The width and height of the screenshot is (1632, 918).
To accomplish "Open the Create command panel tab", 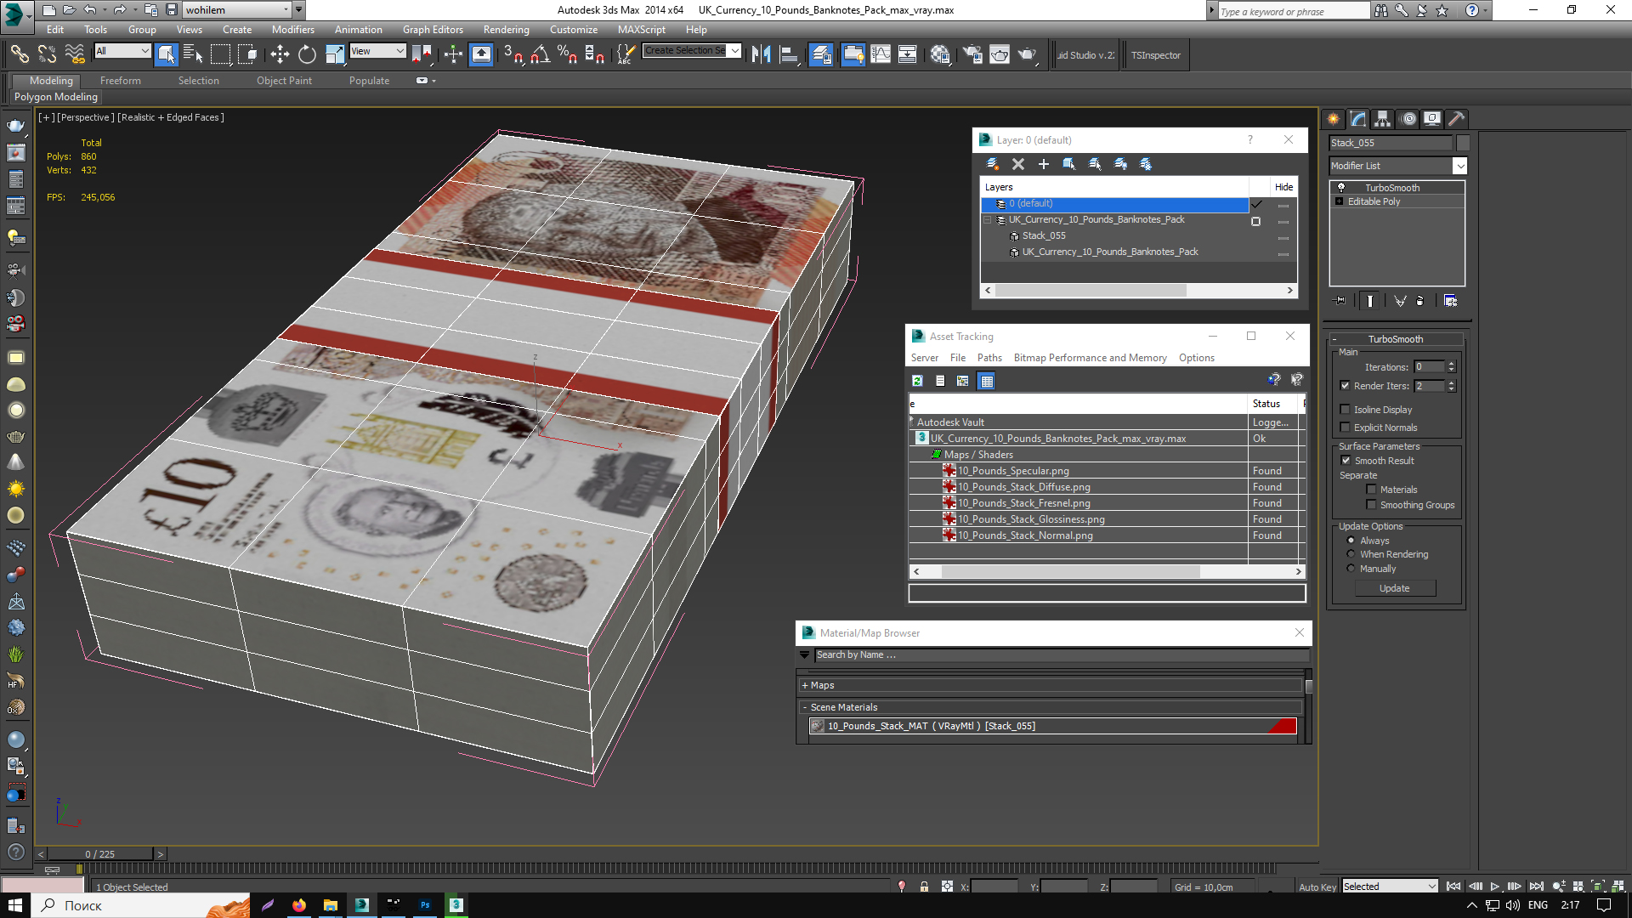I will pos(1333,119).
